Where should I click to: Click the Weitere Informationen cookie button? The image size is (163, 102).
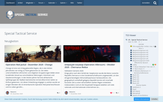coord(142,99)
